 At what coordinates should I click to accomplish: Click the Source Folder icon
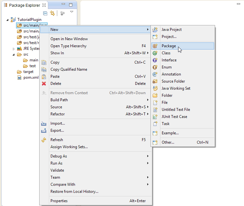pyautogui.click(x=155, y=81)
